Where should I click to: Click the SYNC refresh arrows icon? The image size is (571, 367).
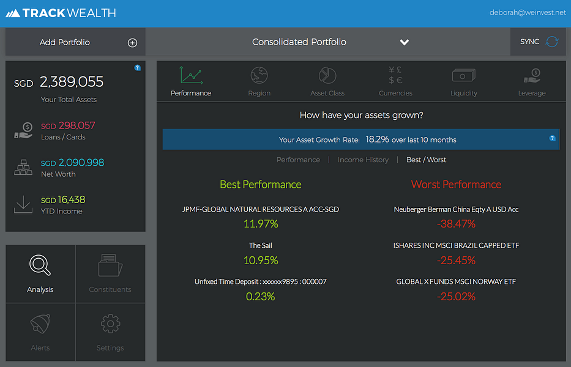pos(551,42)
